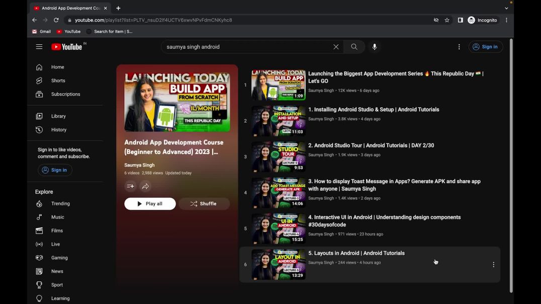541x304 pixels.
Task: Bookmark this page with star icon
Action: [447, 20]
